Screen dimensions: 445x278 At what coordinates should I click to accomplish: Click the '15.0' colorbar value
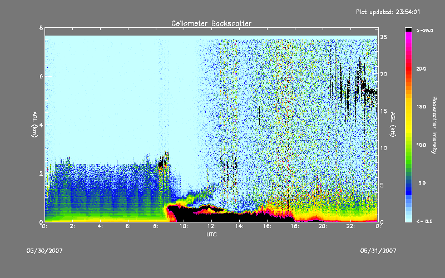tap(421, 107)
